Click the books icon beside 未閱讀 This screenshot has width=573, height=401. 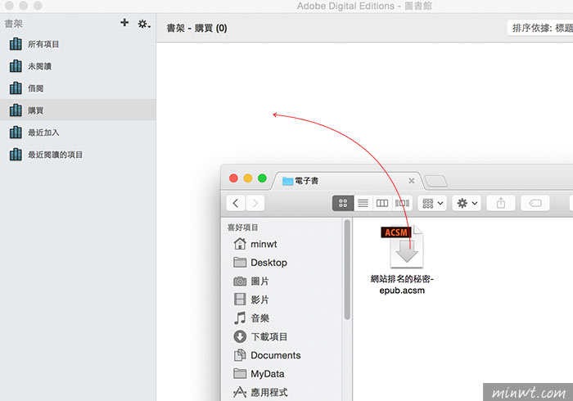(16, 65)
